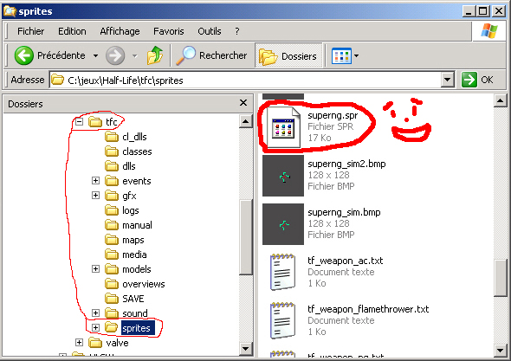This screenshot has height=361, width=511.
Task: Select the media folder icon
Action: point(112,255)
